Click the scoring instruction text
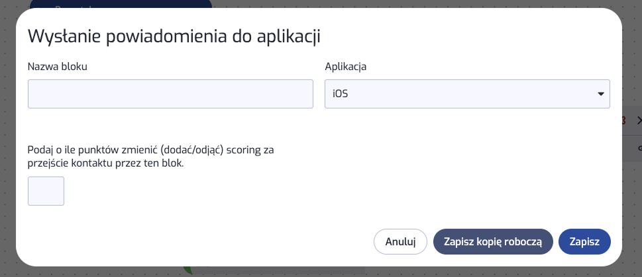Screen dimensions: 642x277 151,157
